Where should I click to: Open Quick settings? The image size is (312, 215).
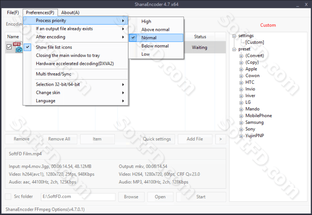[157, 139]
